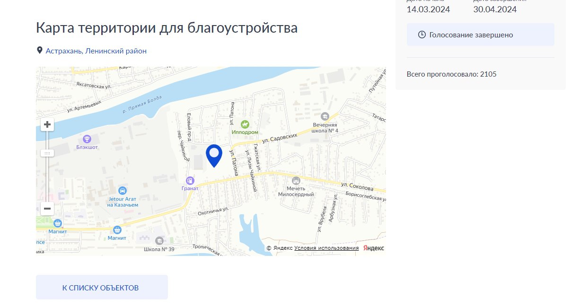This screenshot has height=307, width=571.
Task: Click the Блэкшот trophy icon
Action: (x=87, y=139)
